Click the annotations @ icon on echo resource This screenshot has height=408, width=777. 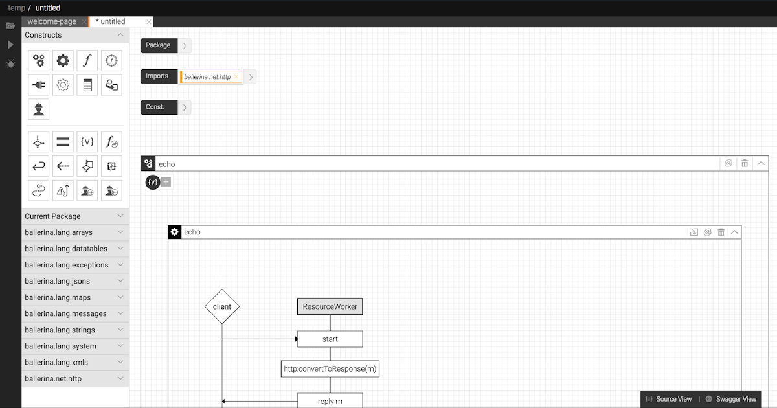pos(706,232)
